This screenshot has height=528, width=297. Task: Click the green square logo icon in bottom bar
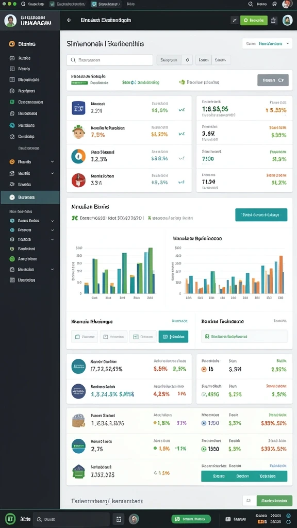click(10, 519)
